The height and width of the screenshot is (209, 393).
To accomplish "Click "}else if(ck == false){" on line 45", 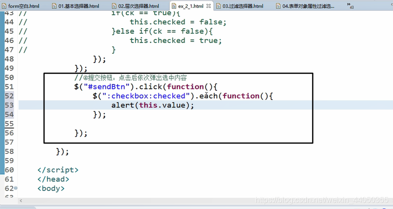I will pyautogui.click(x=162, y=31).
